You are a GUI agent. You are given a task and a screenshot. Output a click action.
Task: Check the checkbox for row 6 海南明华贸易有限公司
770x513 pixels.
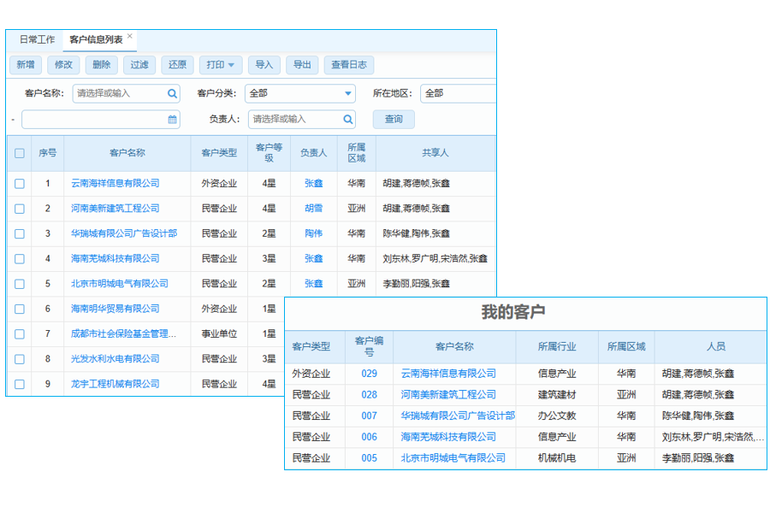[x=19, y=309]
